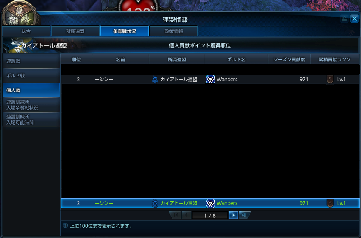Screen dimensions: 361x238
Task: Go to the next page of rankings
Action: [x=233, y=215]
